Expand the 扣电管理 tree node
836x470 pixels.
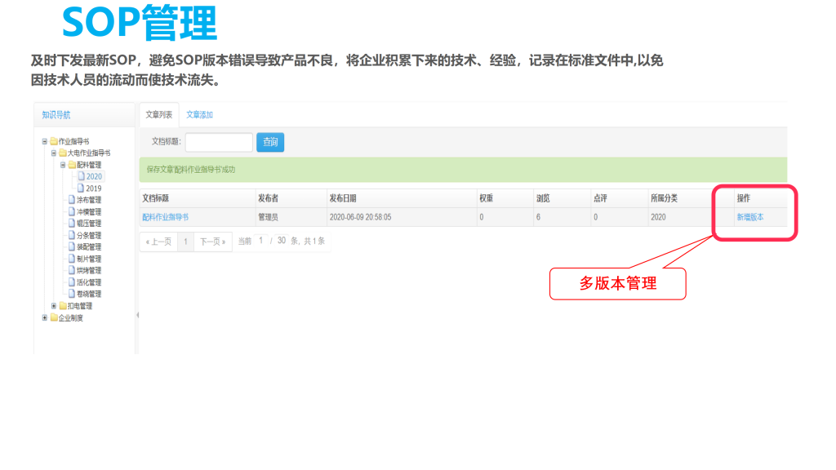click(54, 306)
